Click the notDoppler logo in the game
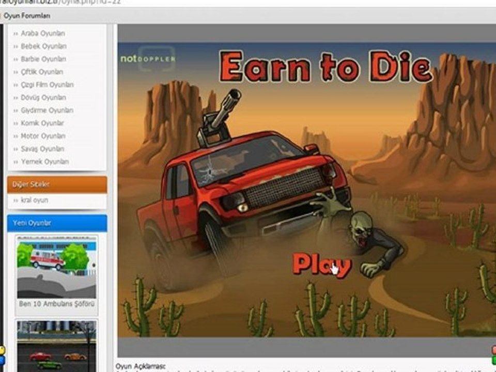Viewport: 496px width, 372px height. tap(148, 59)
